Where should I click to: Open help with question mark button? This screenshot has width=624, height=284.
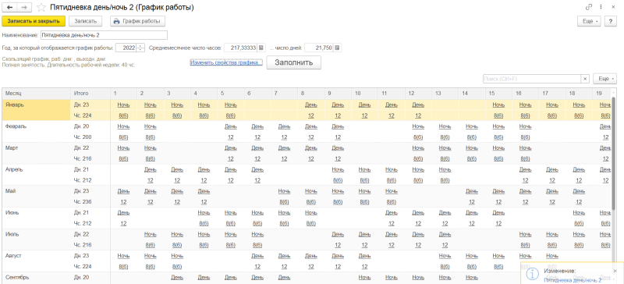click(610, 21)
